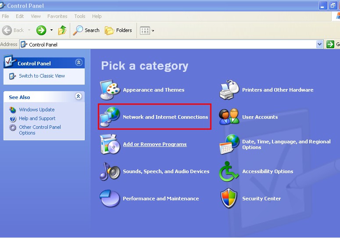Open the Windows Update link

pyautogui.click(x=37, y=110)
